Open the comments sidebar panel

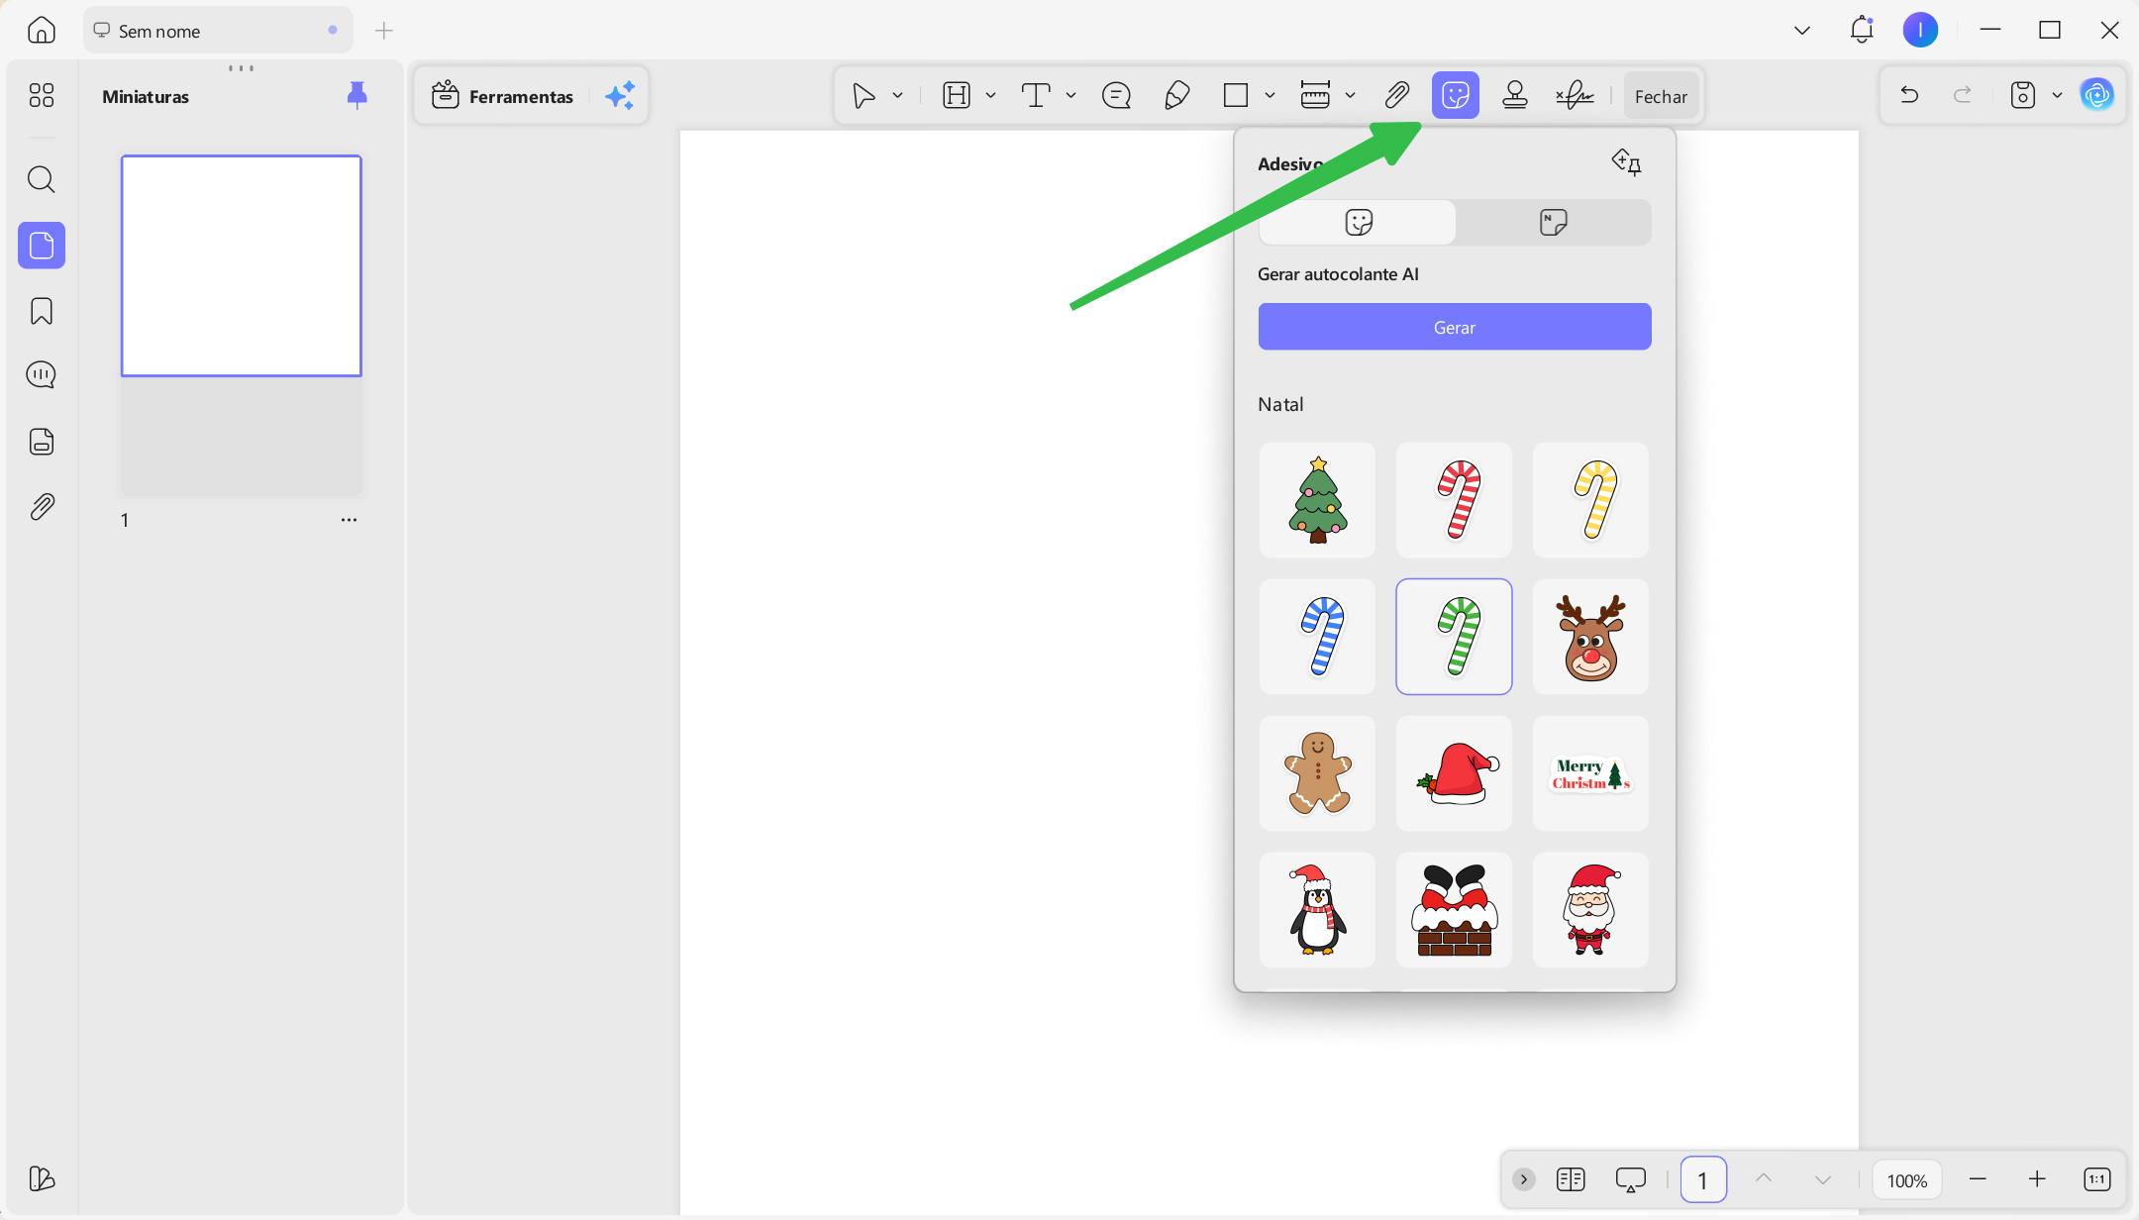(41, 375)
